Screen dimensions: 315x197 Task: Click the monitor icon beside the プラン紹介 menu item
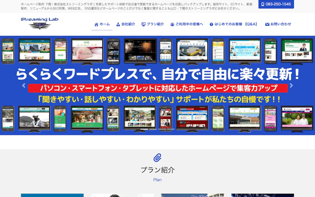tap(143, 24)
